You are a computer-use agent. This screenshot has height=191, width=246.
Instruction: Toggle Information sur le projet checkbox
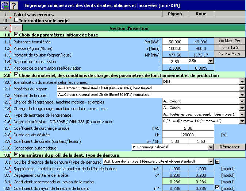(x=16, y=20)
